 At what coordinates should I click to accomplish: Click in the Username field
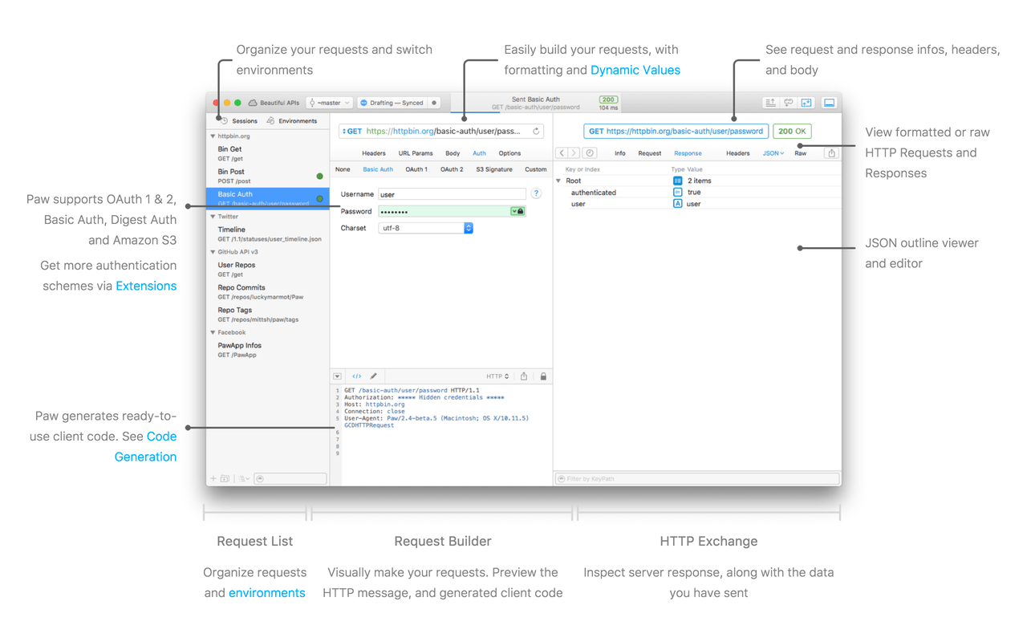pos(452,194)
